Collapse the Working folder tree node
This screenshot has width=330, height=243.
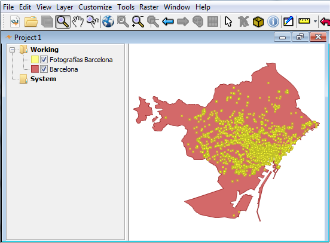pyautogui.click(x=12, y=50)
